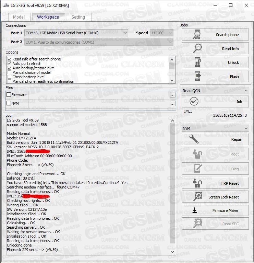Screen dimensions: 254x263
Task: Click Options list scroll up arrow
Action: pyautogui.click(x=172, y=60)
